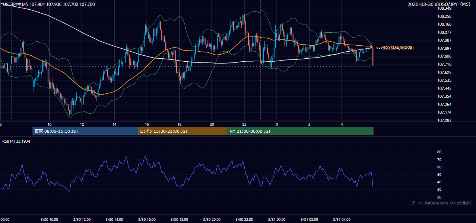Image resolution: width=476 pixels, height=223 pixels.
Task: Open the データ: HistData.com source credit
Action: (x=442, y=203)
